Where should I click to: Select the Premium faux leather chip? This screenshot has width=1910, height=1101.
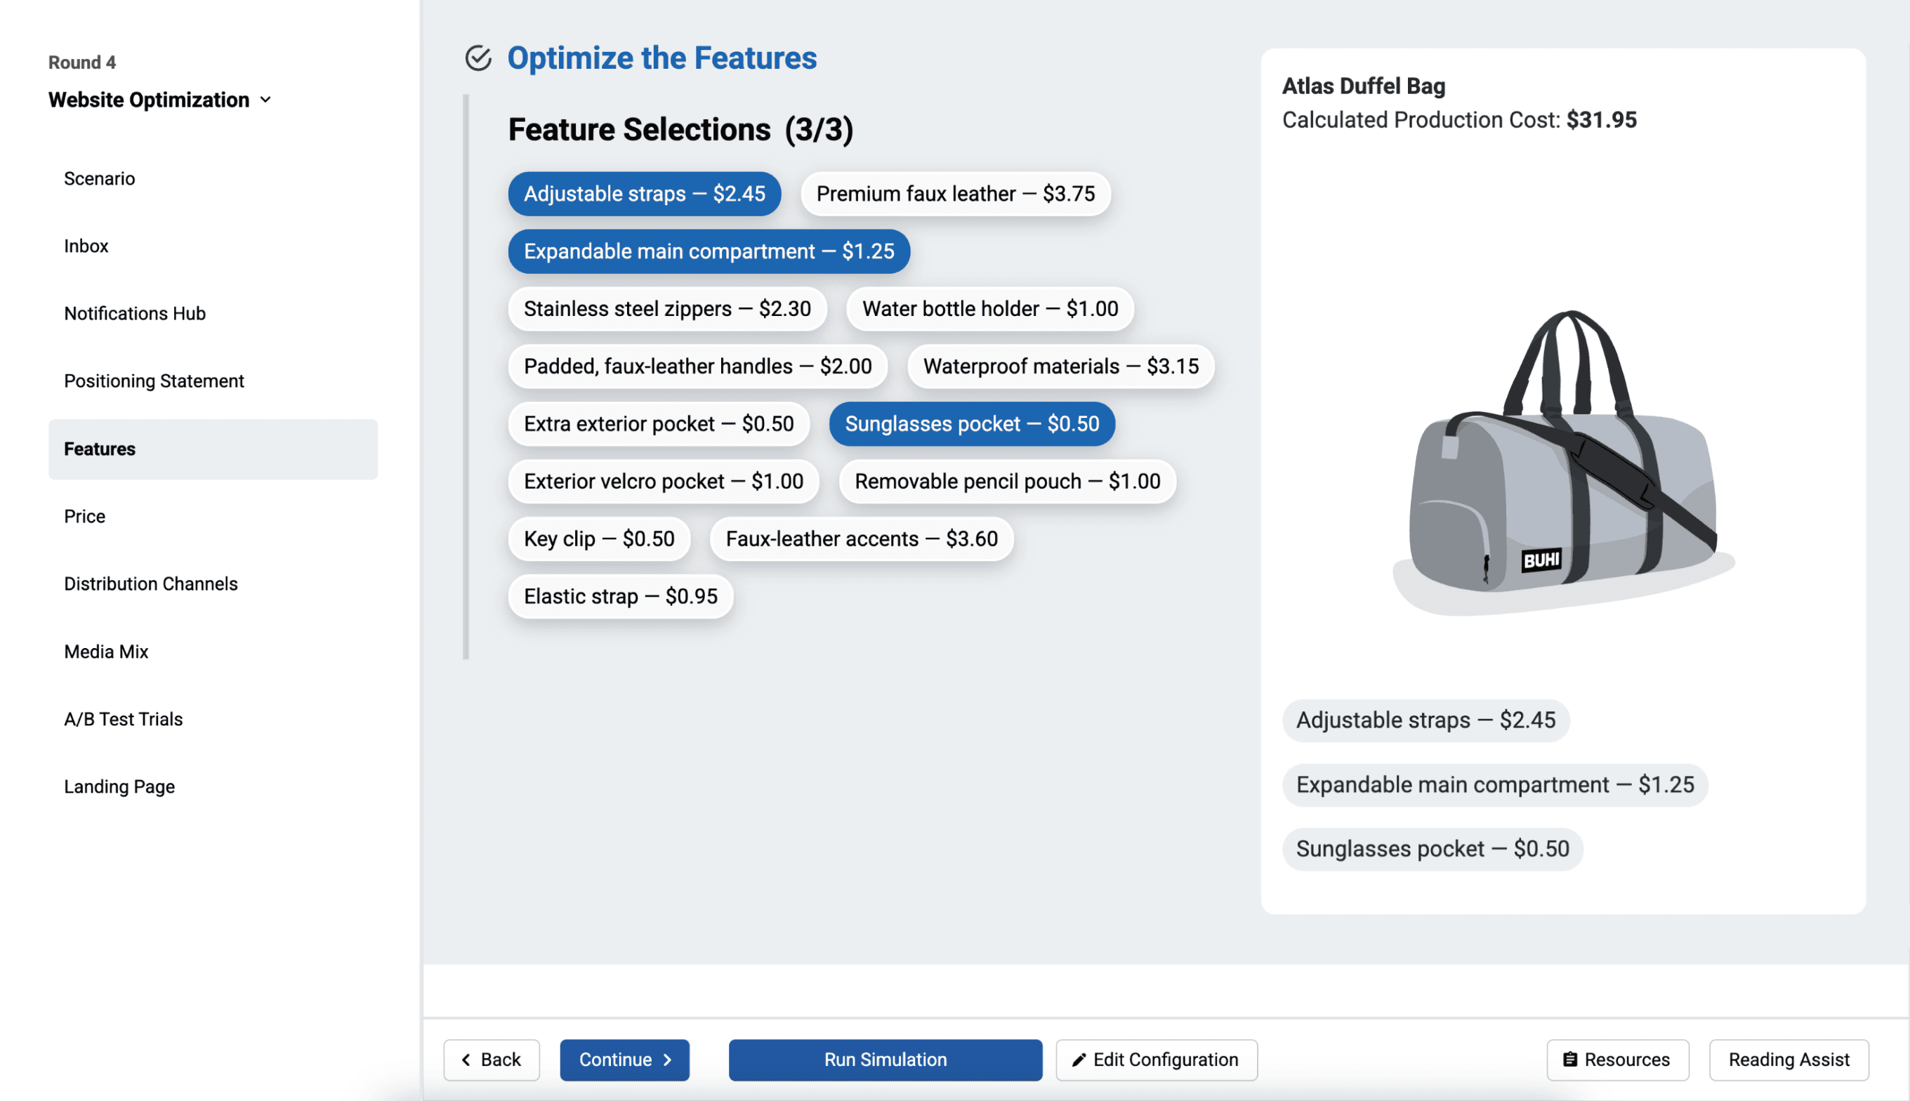(x=955, y=194)
